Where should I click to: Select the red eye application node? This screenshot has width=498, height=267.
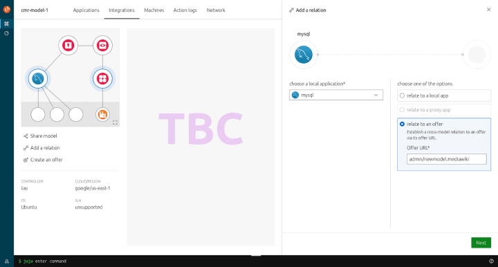point(102,46)
